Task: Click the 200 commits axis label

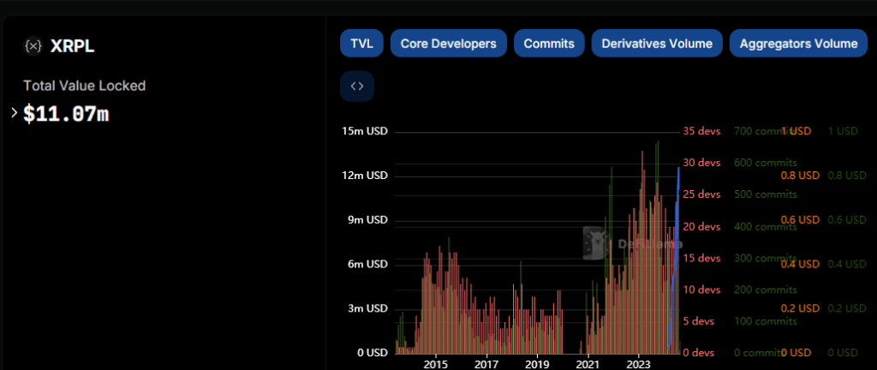Action: click(x=765, y=289)
